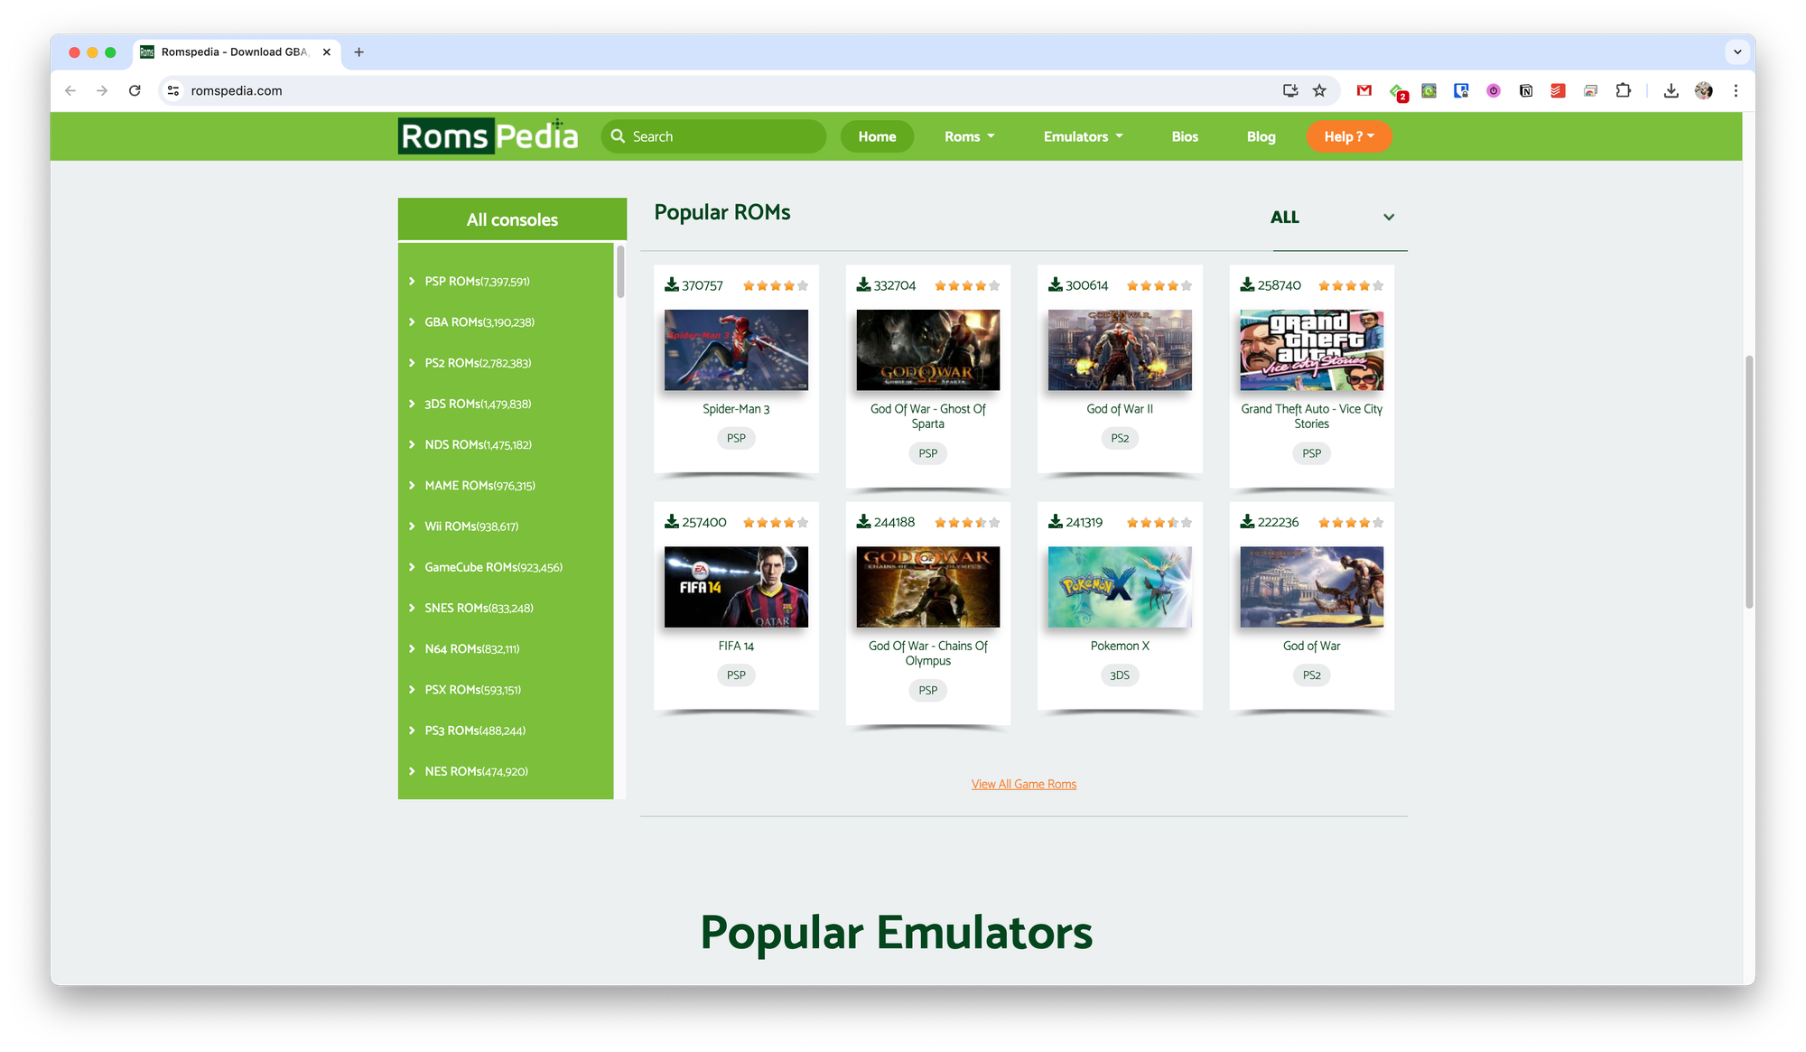This screenshot has height=1052, width=1806.
Task: Follow the View All Game Roms link
Action: (1023, 784)
